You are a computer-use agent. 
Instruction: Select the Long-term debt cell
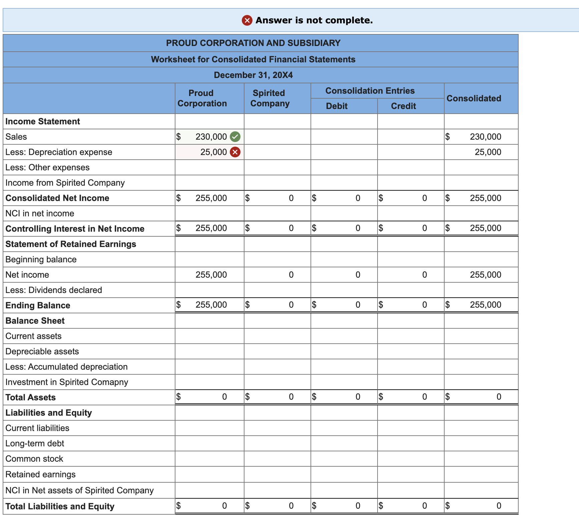point(208,443)
